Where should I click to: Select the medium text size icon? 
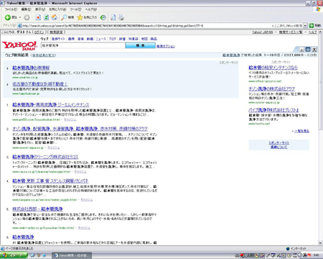pos(308,50)
